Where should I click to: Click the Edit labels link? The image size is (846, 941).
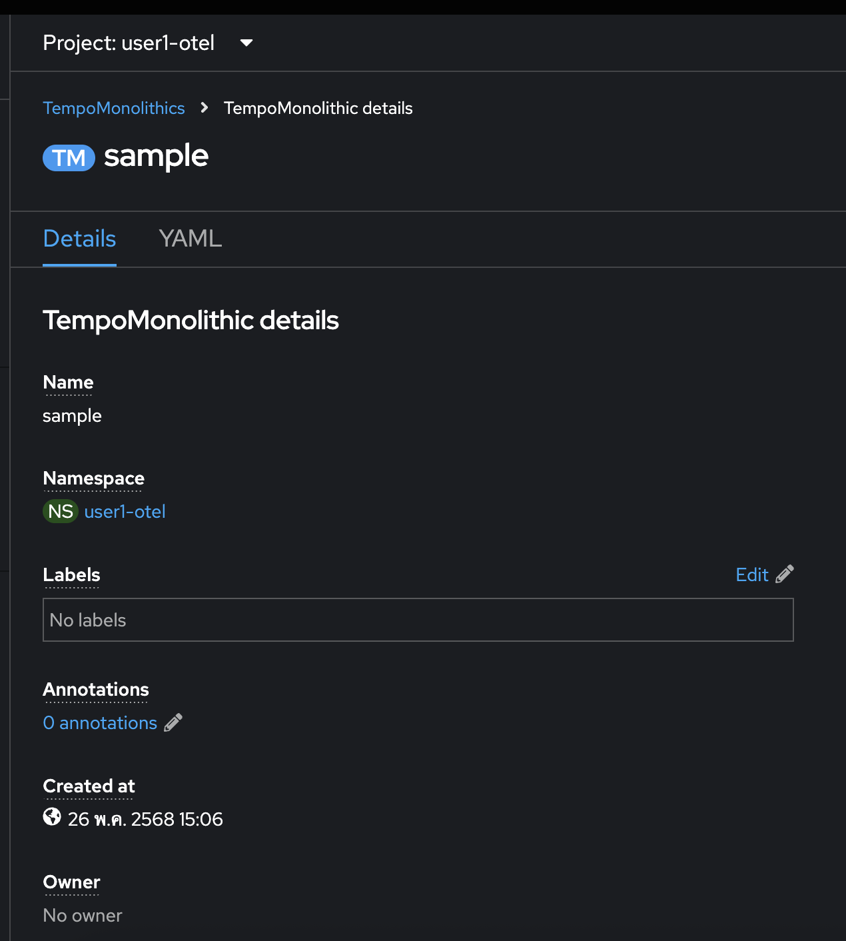752,574
